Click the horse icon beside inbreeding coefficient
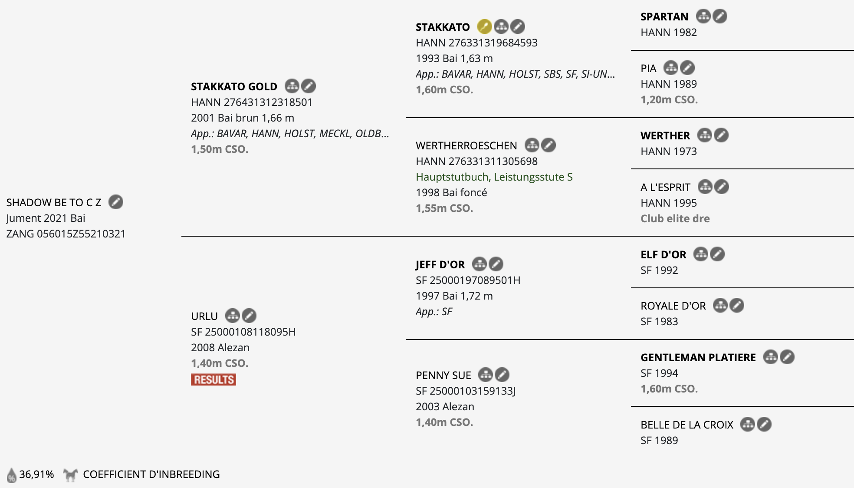This screenshot has height=488, width=854. coord(70,475)
